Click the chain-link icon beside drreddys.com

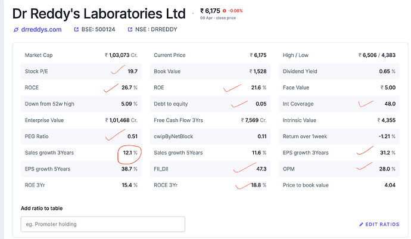click(15, 29)
